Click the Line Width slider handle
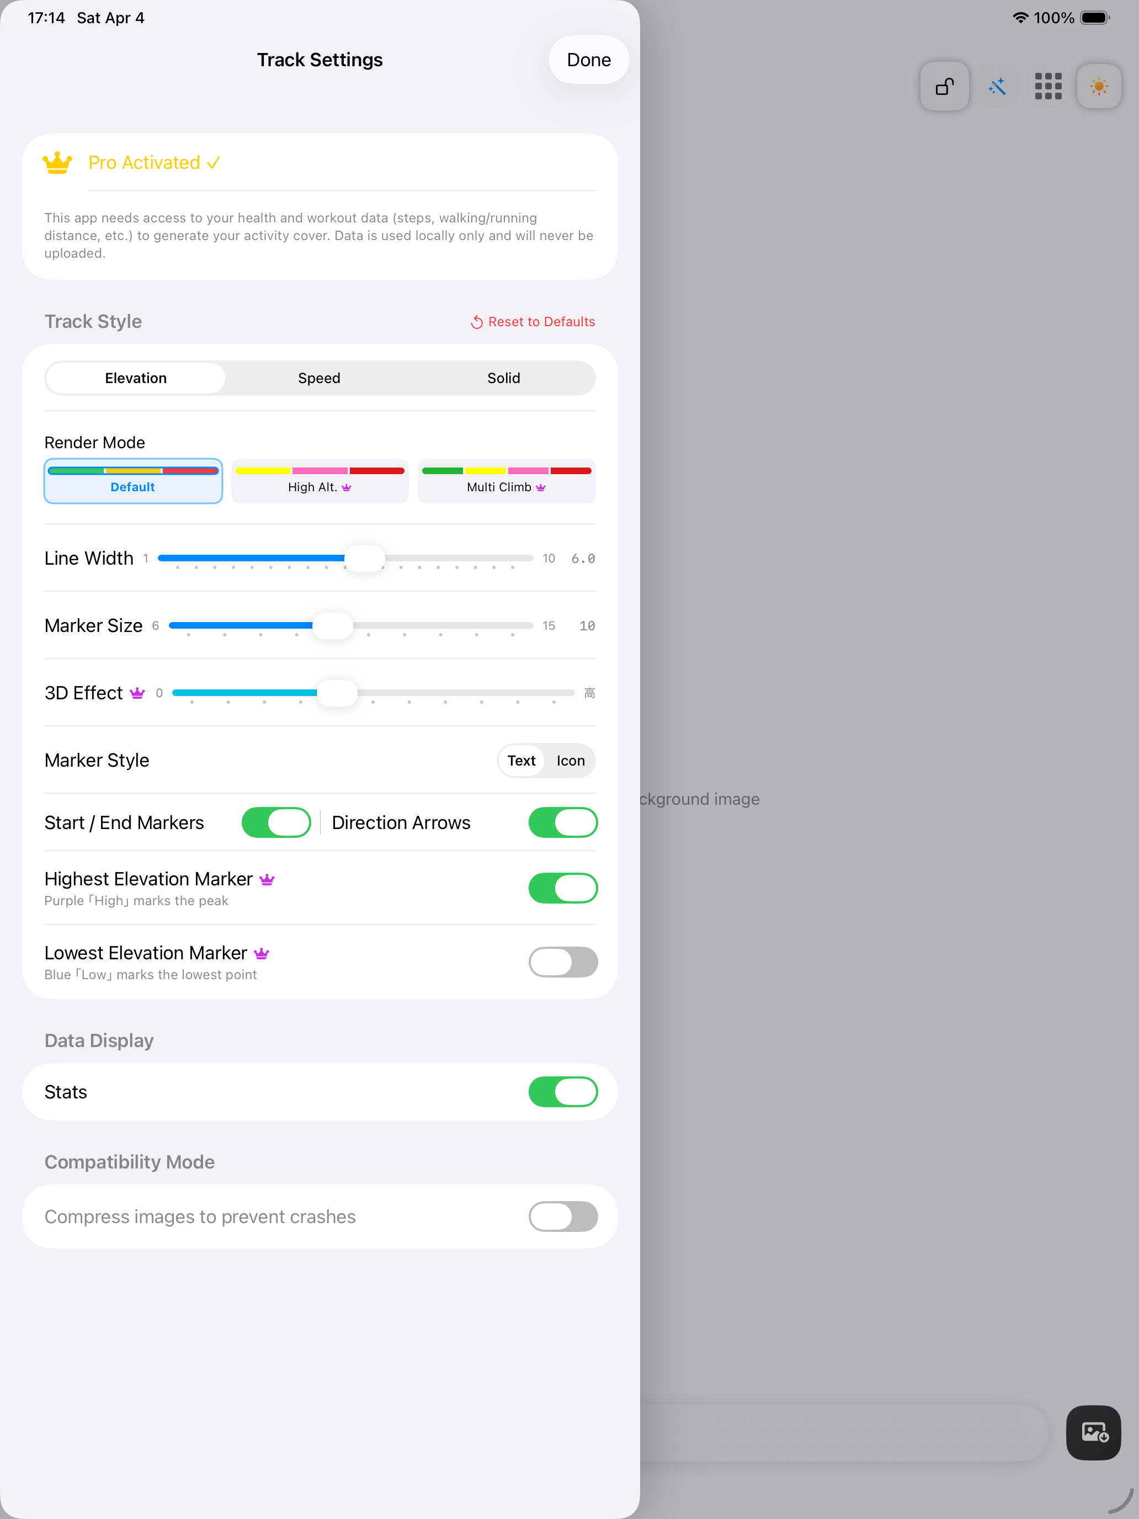Screen dimensions: 1139x1519 pyautogui.click(x=365, y=558)
